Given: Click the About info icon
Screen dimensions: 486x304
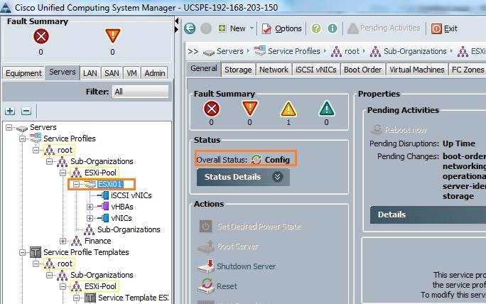Looking at the screenshot, I should point(333,28).
